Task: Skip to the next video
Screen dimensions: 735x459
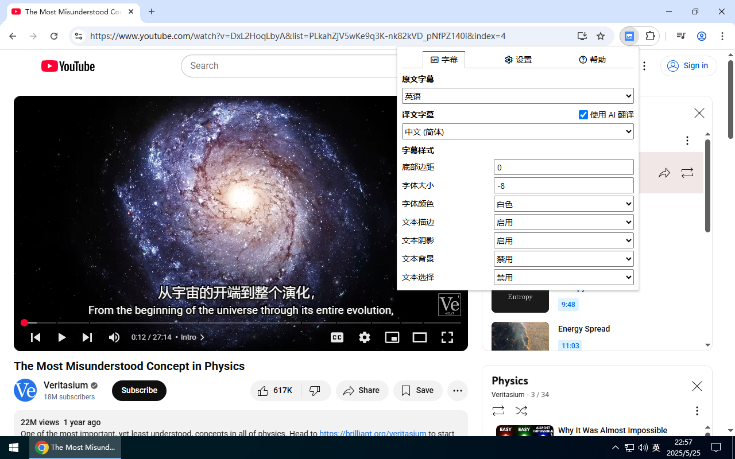Action: pos(87,337)
